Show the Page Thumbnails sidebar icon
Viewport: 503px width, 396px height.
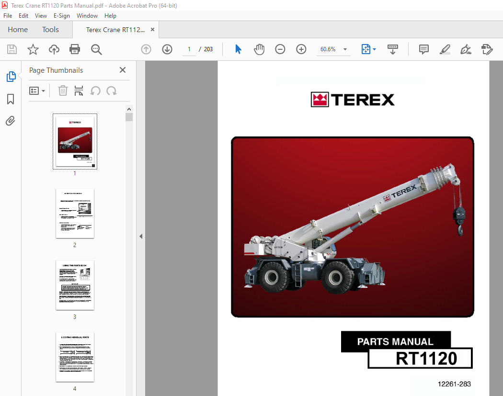[11, 77]
